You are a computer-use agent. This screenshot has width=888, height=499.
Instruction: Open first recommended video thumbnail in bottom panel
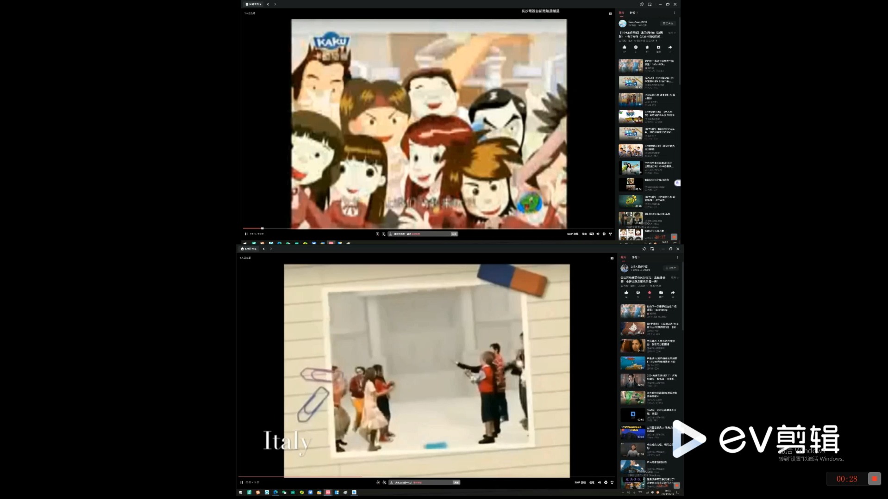(632, 311)
